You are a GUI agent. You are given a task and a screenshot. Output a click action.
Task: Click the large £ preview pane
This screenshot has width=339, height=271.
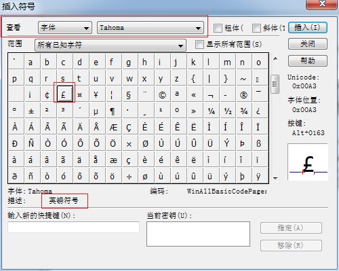(308, 162)
